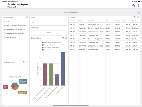Open the three-dot multitasking menu
The height and width of the screenshot is (107, 142).
click(x=71, y=1)
